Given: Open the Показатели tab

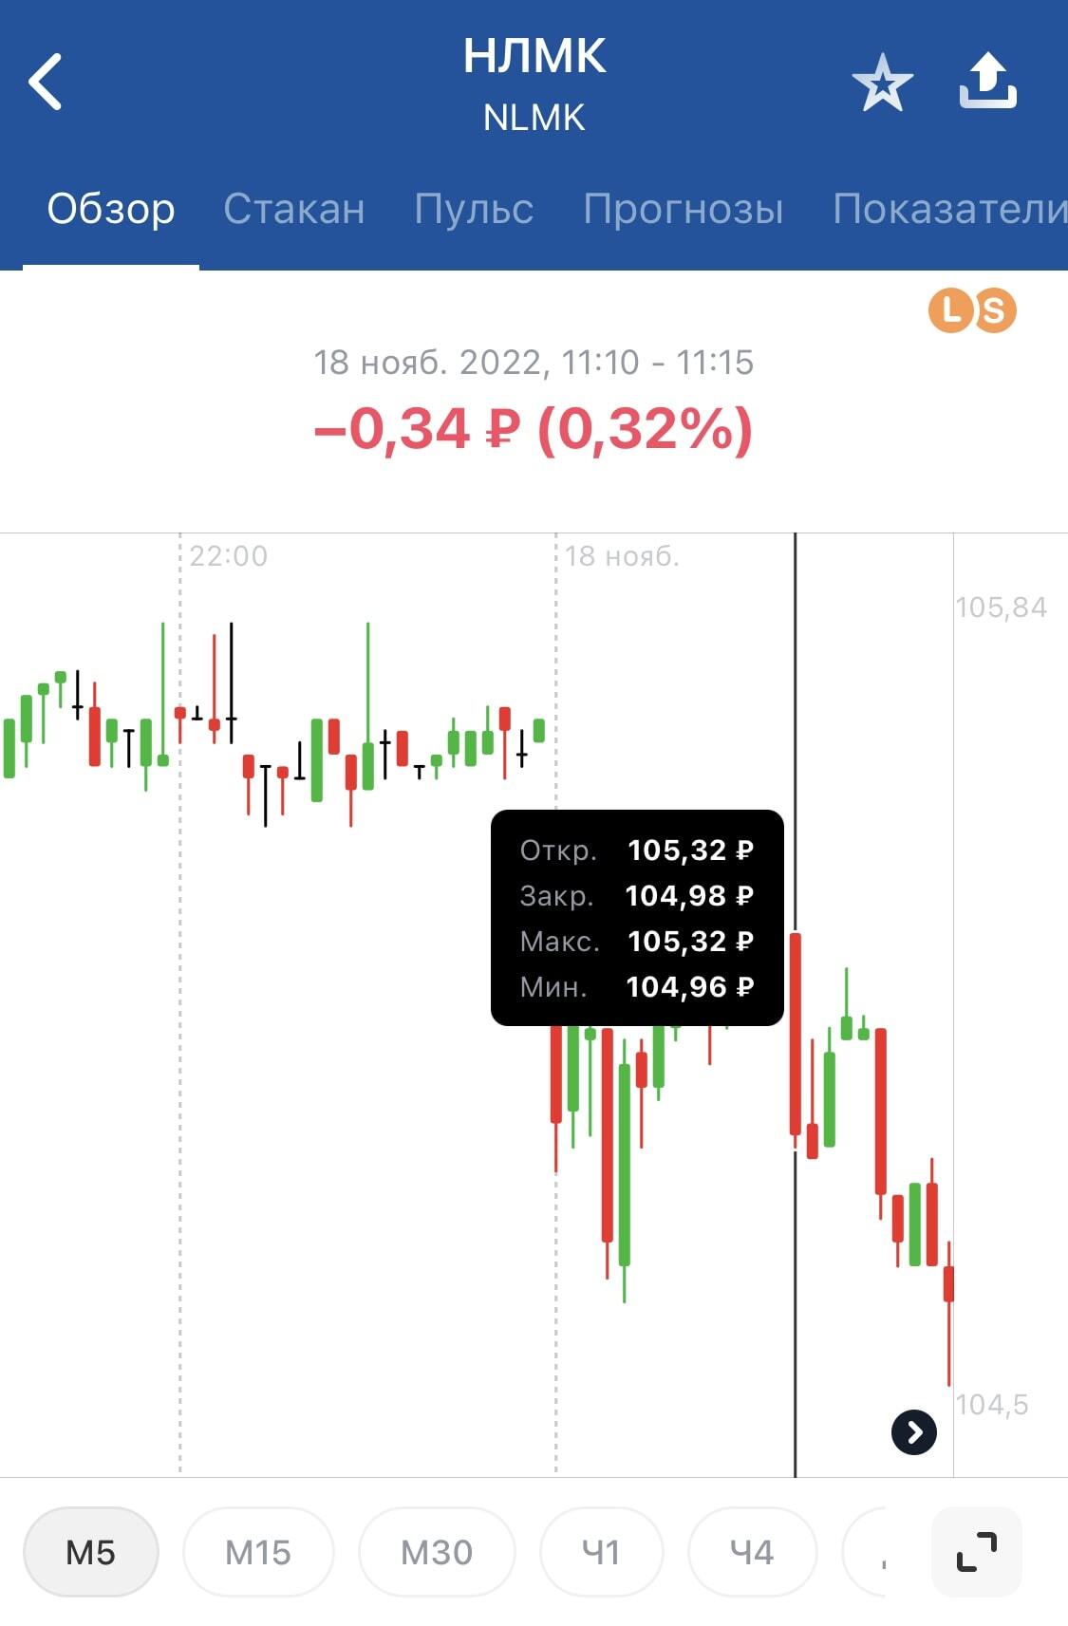Looking at the screenshot, I should (x=949, y=208).
